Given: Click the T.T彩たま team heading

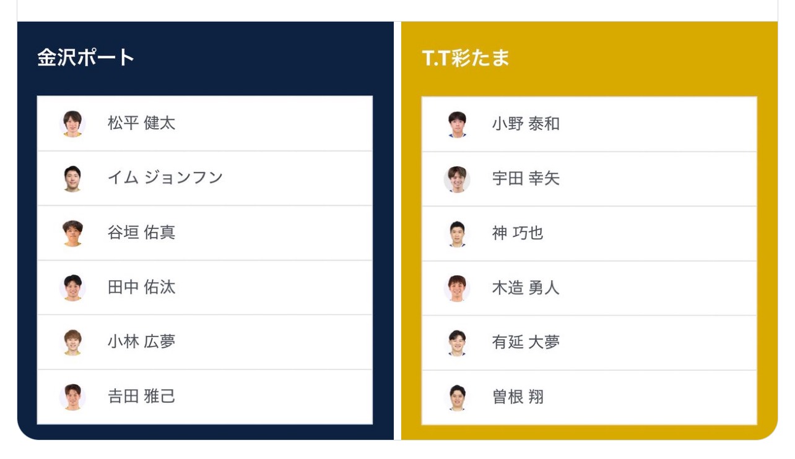Looking at the screenshot, I should [x=465, y=58].
